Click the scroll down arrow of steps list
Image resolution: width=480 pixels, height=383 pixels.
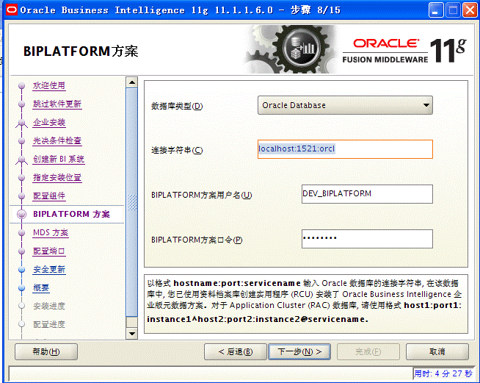tap(132, 333)
